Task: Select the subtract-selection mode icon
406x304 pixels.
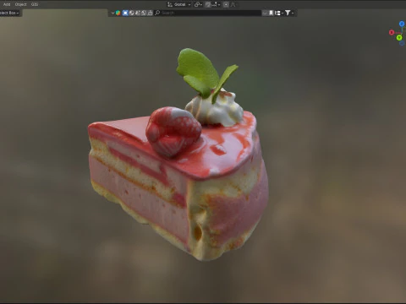Action: (x=138, y=13)
